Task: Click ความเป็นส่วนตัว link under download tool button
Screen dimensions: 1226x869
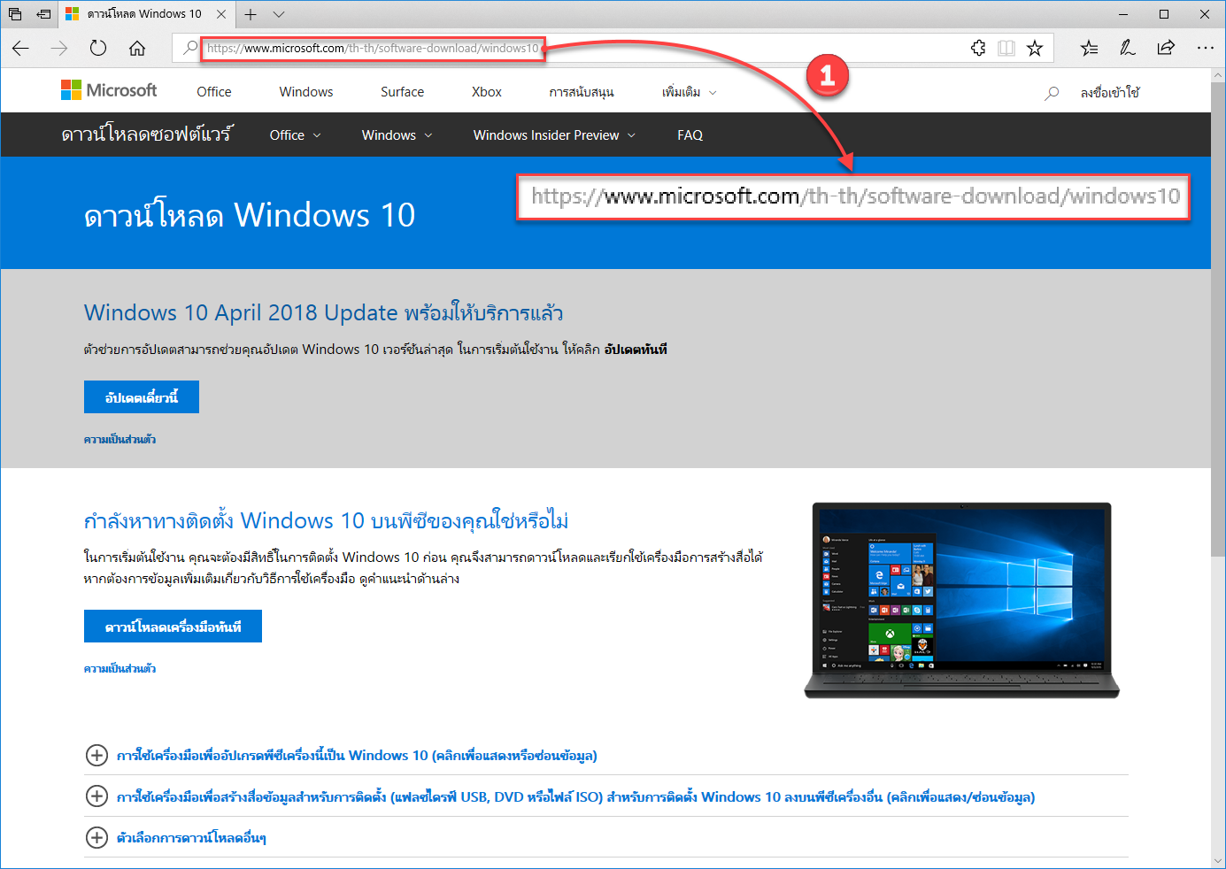Action: click(120, 669)
